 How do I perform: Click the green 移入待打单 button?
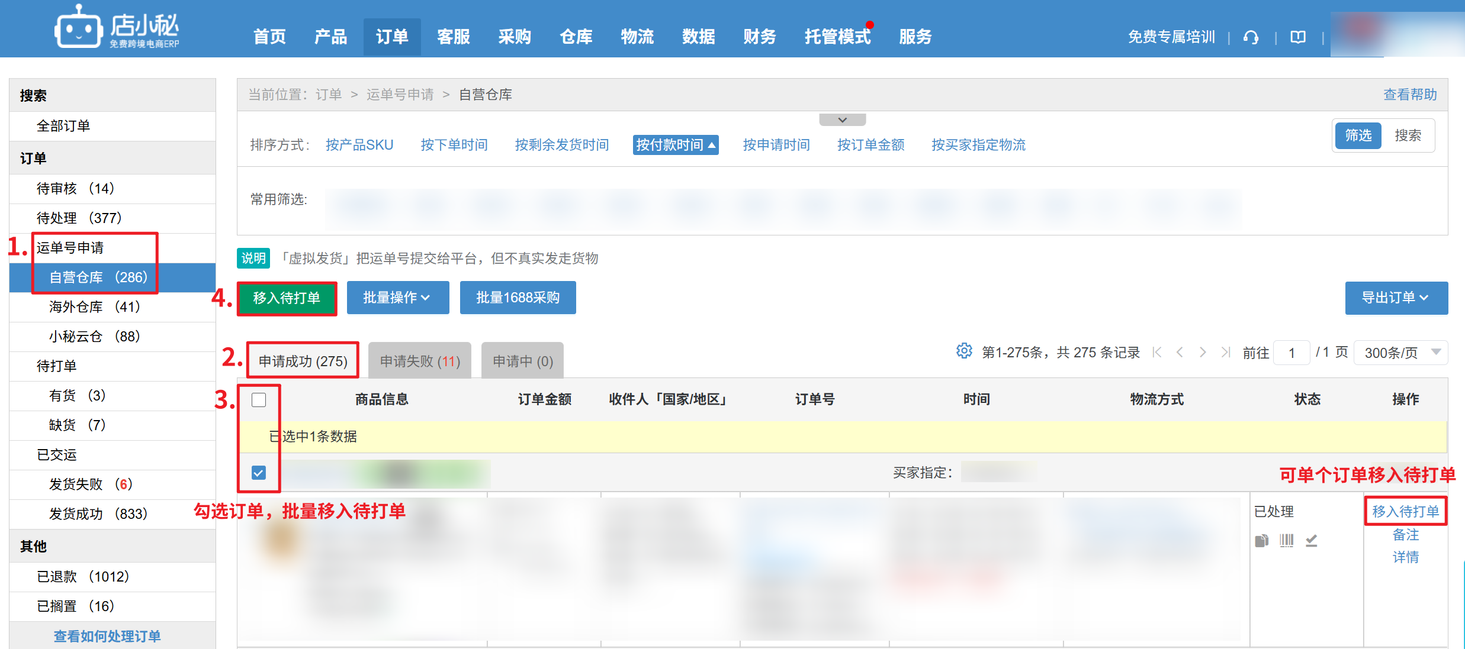tap(287, 298)
